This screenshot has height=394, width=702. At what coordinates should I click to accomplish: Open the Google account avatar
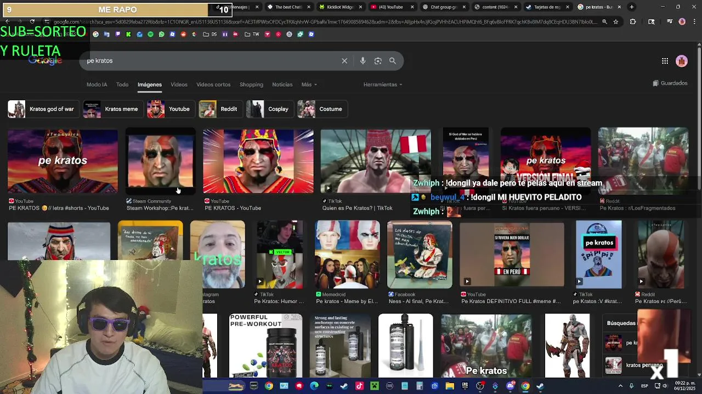(x=682, y=61)
